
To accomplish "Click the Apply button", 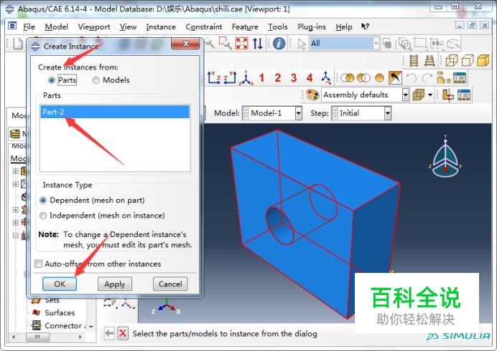I will point(115,284).
